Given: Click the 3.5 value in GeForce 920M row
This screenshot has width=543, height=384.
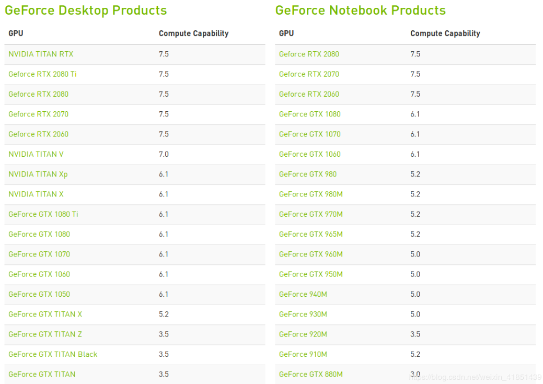Looking at the screenshot, I should (x=415, y=334).
